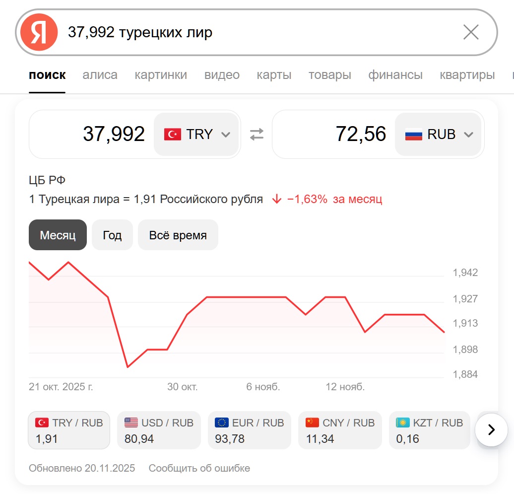Click the Сообщить об ошибке link
Viewport: 514px width, 494px height.
tap(199, 468)
